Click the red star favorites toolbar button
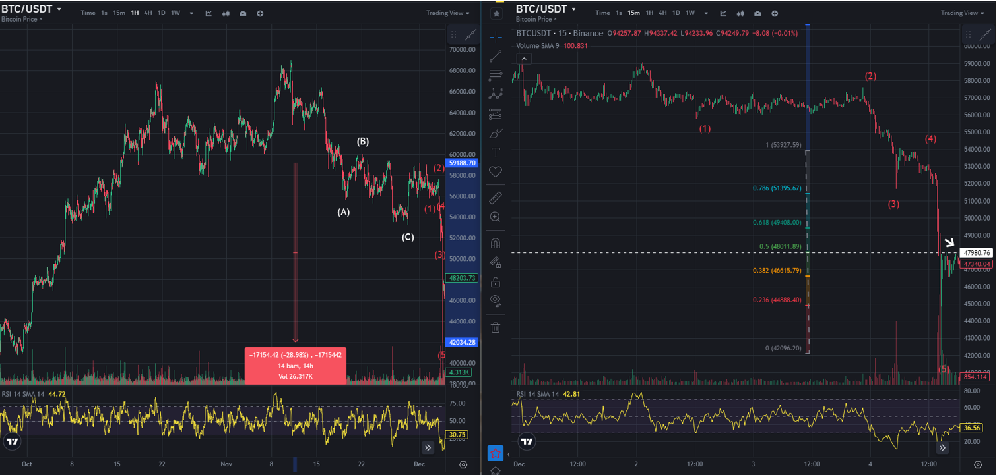997x475 pixels. (x=496, y=453)
